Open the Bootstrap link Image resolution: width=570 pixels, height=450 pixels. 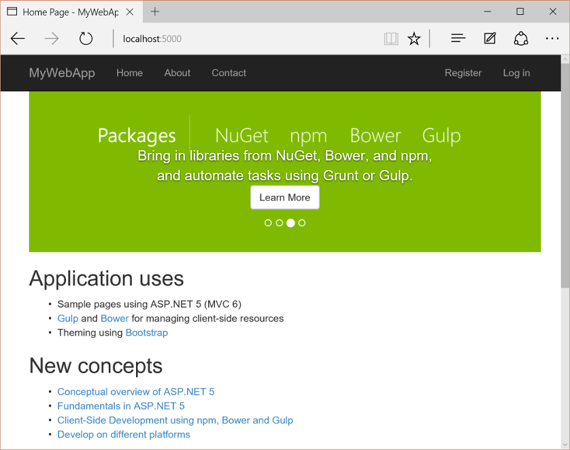pos(146,332)
